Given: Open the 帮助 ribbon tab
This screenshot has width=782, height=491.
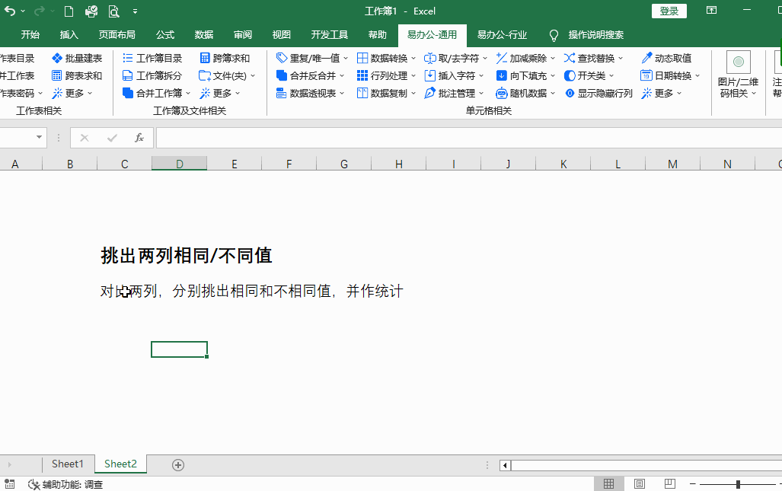Looking at the screenshot, I should click(378, 35).
